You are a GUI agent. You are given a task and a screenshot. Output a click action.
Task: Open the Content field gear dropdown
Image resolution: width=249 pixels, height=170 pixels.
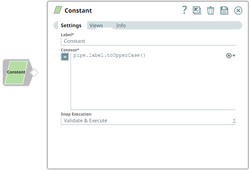(231, 56)
